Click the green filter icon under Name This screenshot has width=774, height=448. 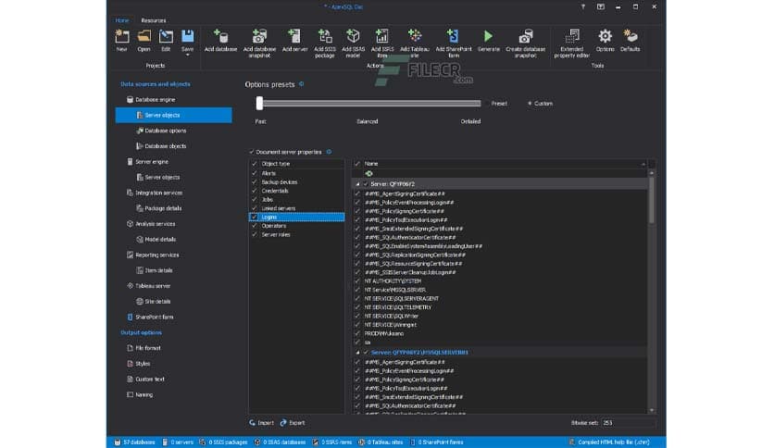coord(368,174)
